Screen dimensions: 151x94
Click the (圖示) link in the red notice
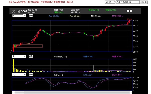pos(69,2)
